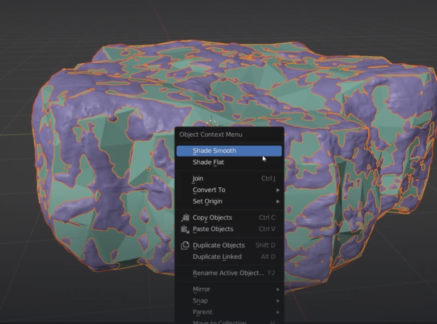Expand the Parent submenu arrow
The width and height of the screenshot is (437, 324).
[x=278, y=312]
